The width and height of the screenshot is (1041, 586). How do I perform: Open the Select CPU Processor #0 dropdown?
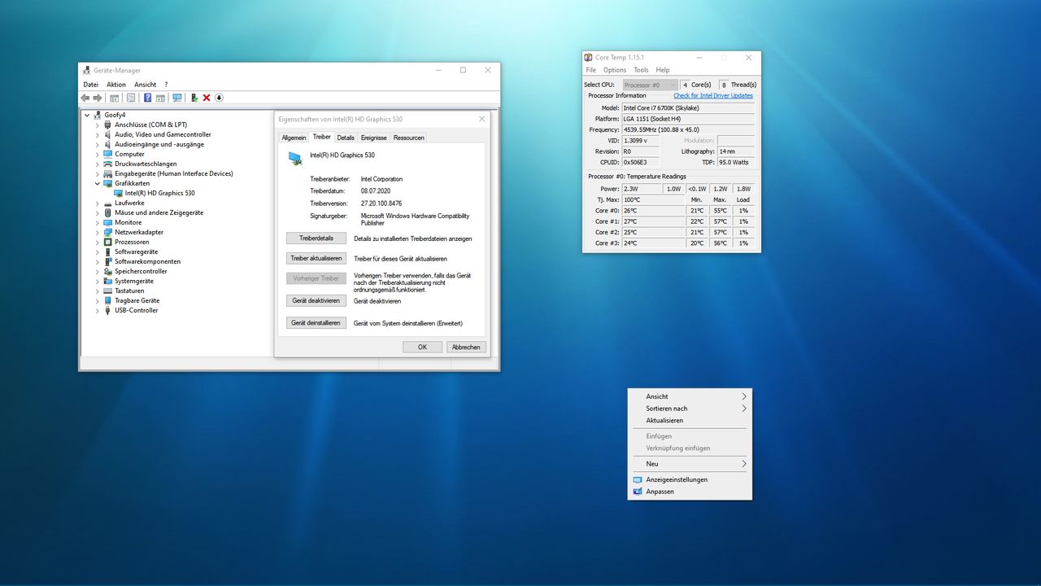(x=650, y=85)
